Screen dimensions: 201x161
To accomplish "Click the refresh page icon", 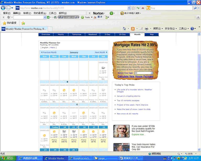I will click(x=138, y=8).
